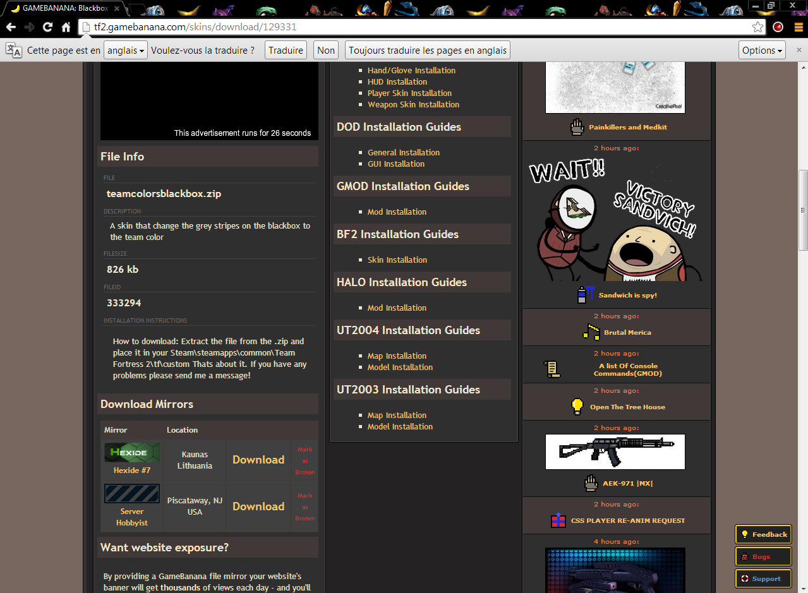Image resolution: width=808 pixels, height=593 pixels.
Task: Open the Bugs button
Action: click(x=763, y=556)
